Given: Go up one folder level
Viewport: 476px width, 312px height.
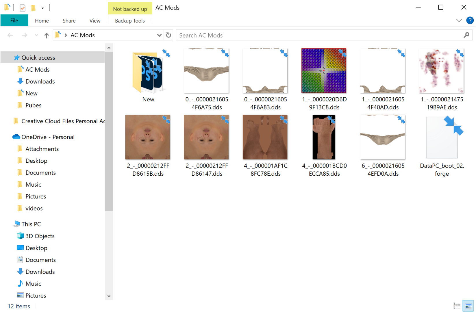Looking at the screenshot, I should pos(47,35).
